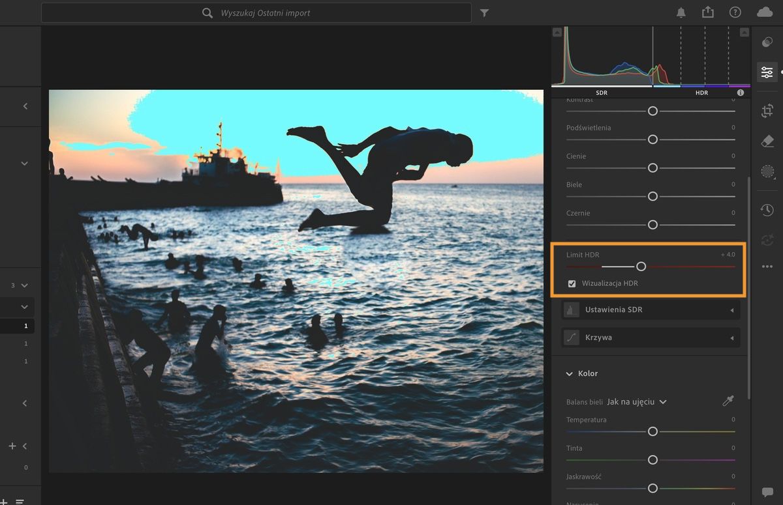Select the Crop and Rotate tool
Screen dimensions: 783x505
point(767,111)
